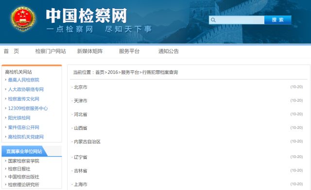Image resolution: width=311 pixels, height=190 pixels.
Task: Open the 吉林省 list entry
Action: pos(81,171)
